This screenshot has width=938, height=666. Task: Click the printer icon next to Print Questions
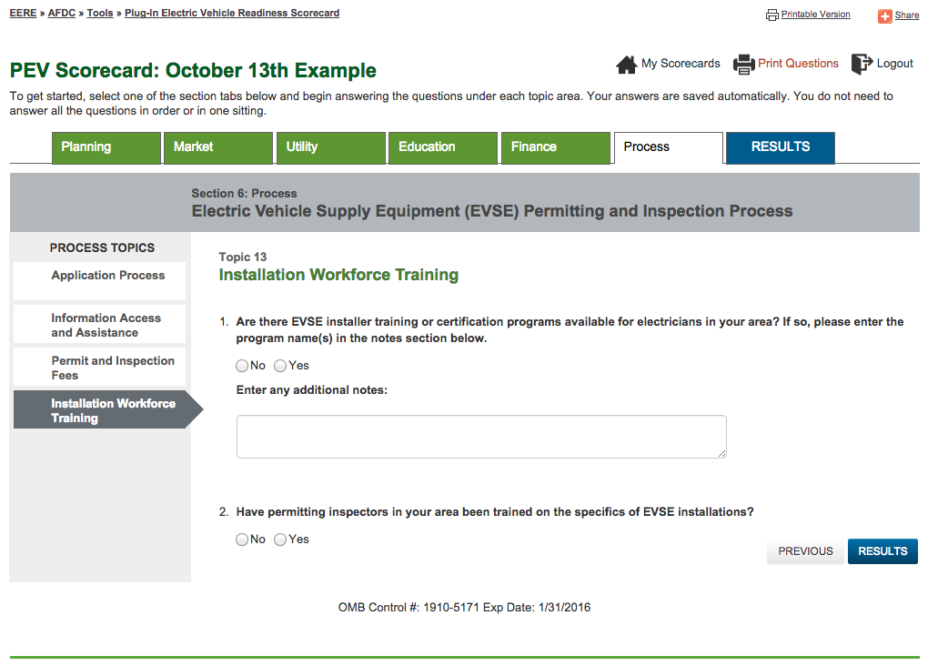coord(744,65)
